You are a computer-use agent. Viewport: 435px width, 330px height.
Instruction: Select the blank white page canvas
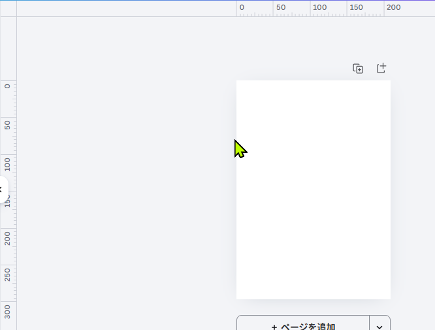(314, 190)
